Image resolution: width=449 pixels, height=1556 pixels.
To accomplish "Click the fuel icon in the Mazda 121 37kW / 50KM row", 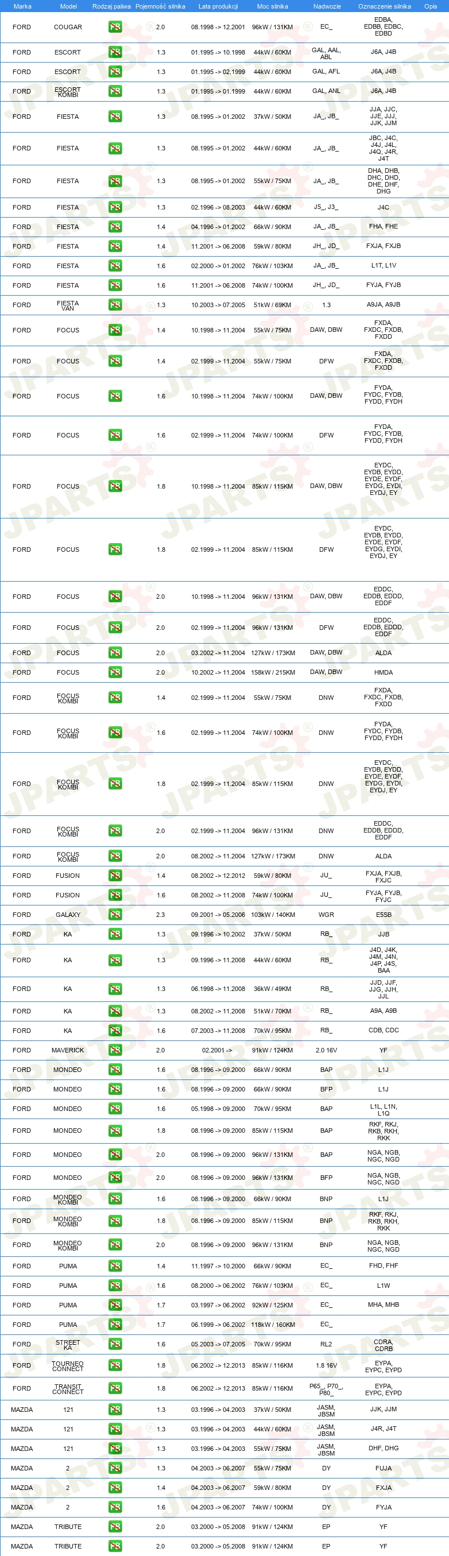I will (x=115, y=1410).
